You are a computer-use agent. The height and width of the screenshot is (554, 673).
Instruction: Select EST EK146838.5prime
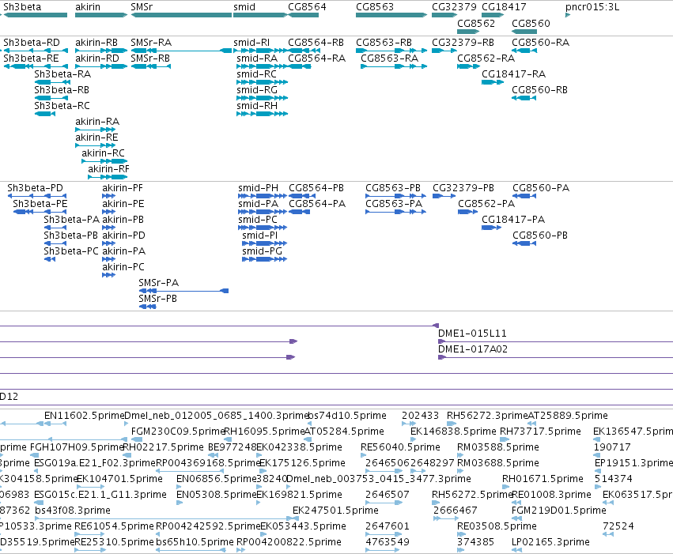coord(453,432)
